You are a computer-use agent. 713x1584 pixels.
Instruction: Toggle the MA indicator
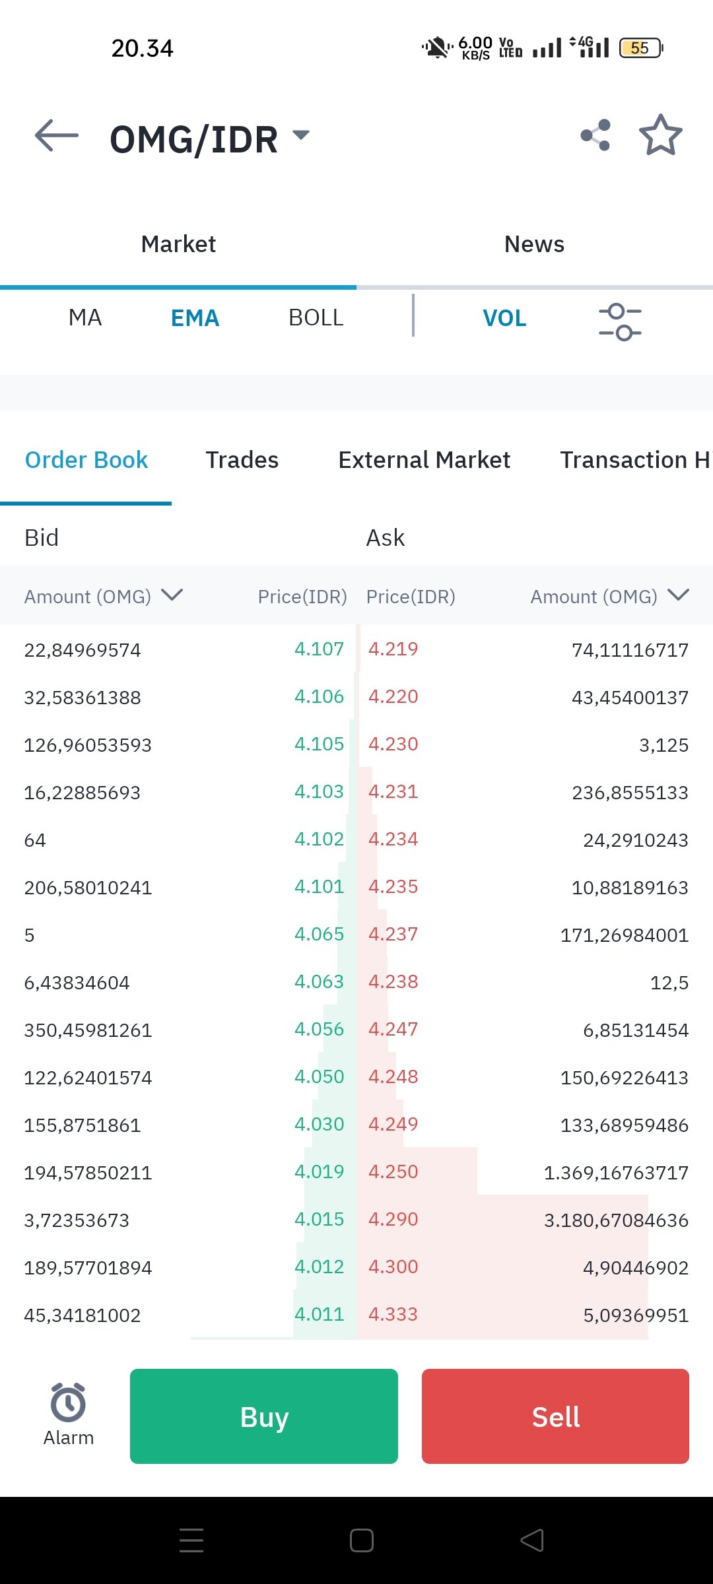click(x=85, y=318)
